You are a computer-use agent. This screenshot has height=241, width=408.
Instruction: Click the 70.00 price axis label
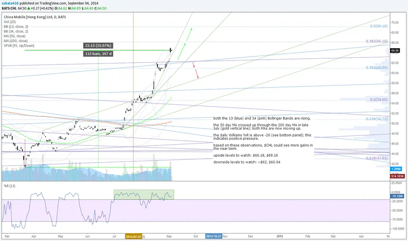click(395, 23)
